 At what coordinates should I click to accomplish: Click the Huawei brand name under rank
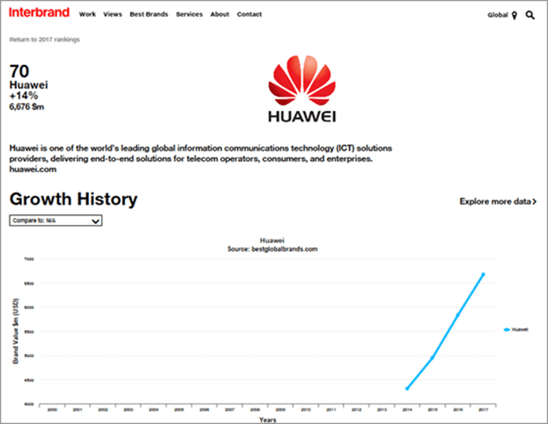[29, 85]
